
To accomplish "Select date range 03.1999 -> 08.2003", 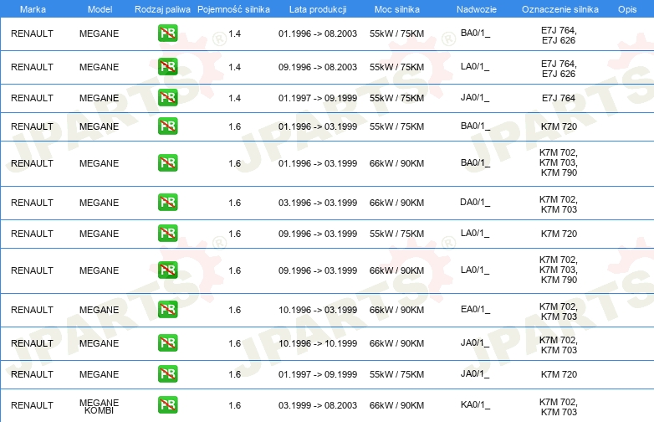I will coord(318,405).
